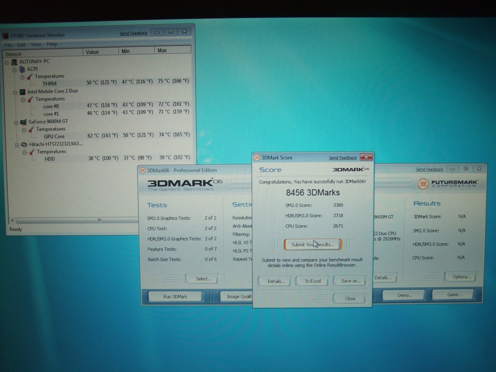Click the 3DMark06 Gamers' Benchmark logo

185,185
